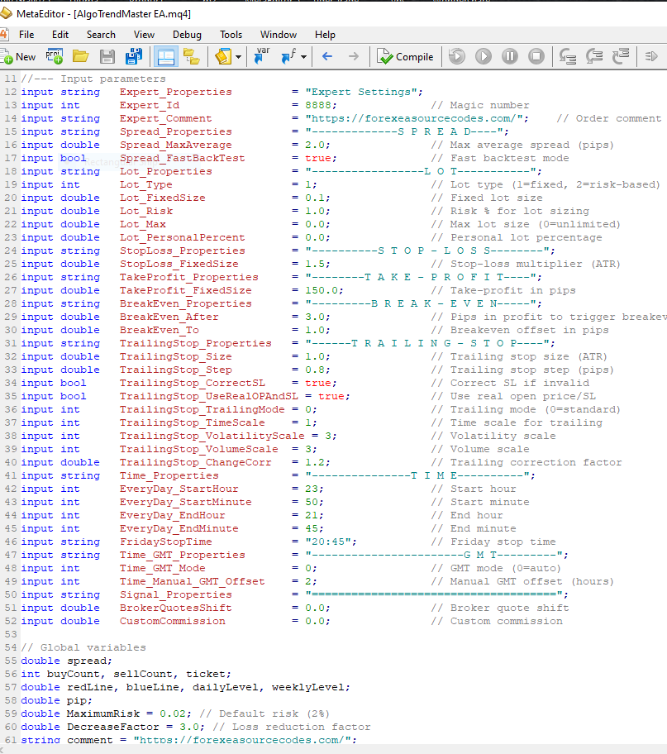Screen dimensions: 667x754
Task: Save the current file with floppy icon
Action: (107, 57)
